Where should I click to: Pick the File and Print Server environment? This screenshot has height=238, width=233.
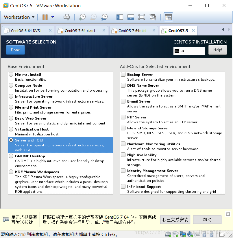pyautogui.click(x=11, y=107)
